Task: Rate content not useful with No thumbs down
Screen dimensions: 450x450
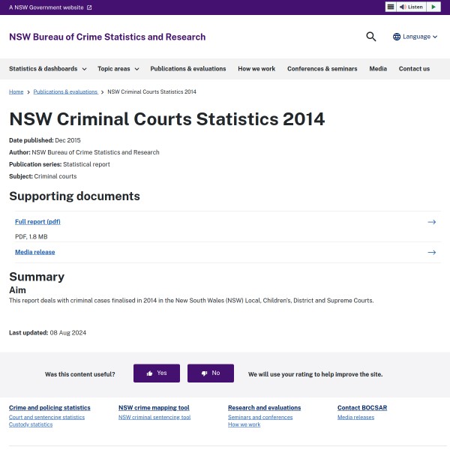Action: coord(211,373)
